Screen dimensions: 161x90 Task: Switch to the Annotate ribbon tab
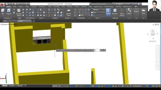[57, 6]
